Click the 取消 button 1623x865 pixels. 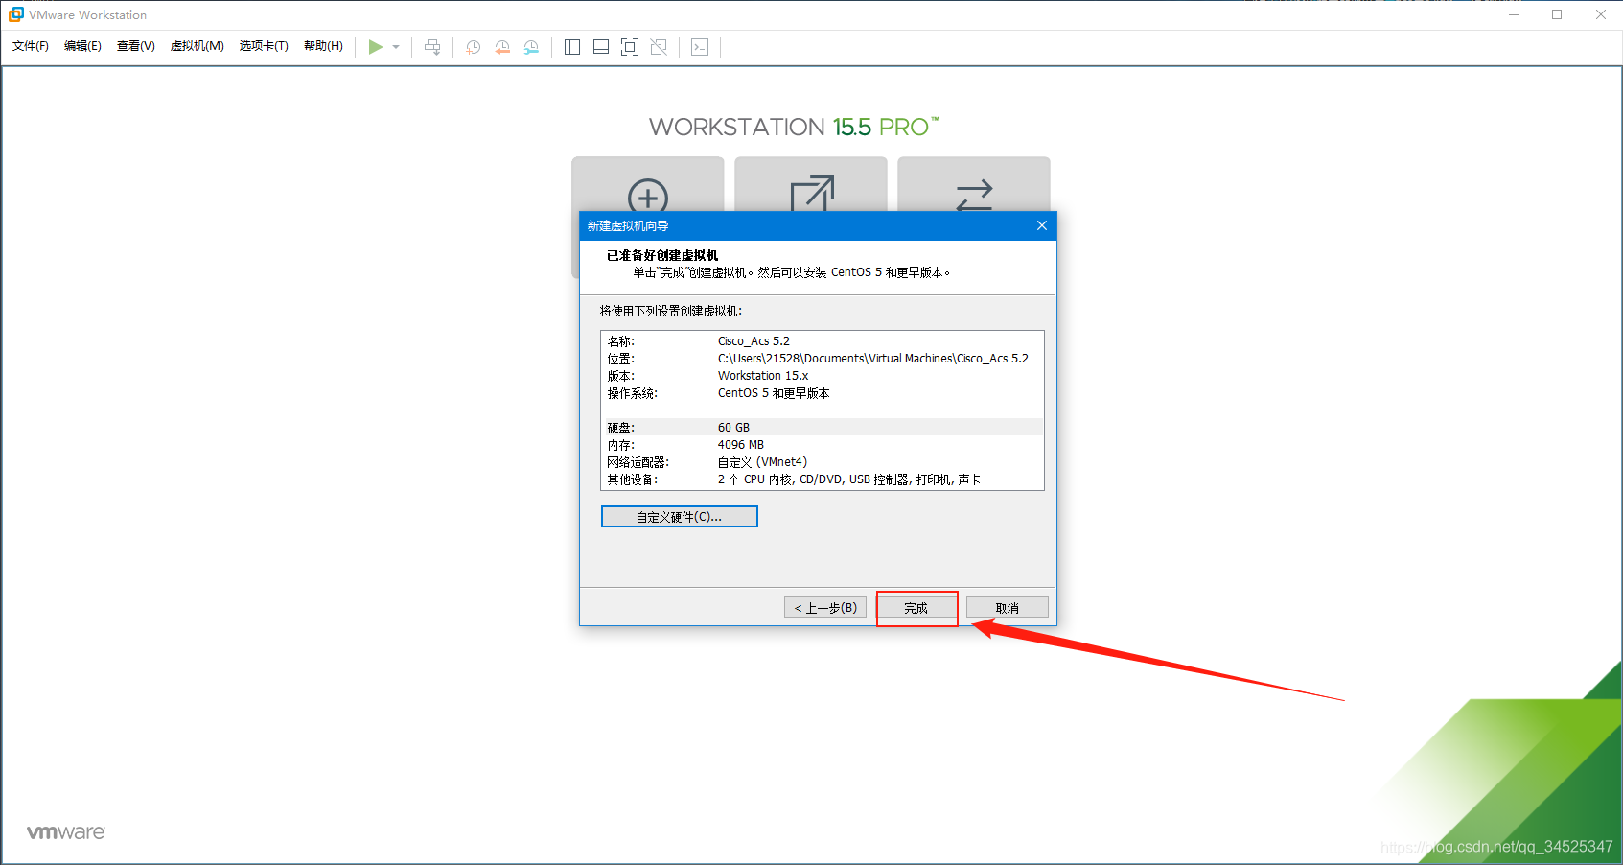[x=1008, y=608]
